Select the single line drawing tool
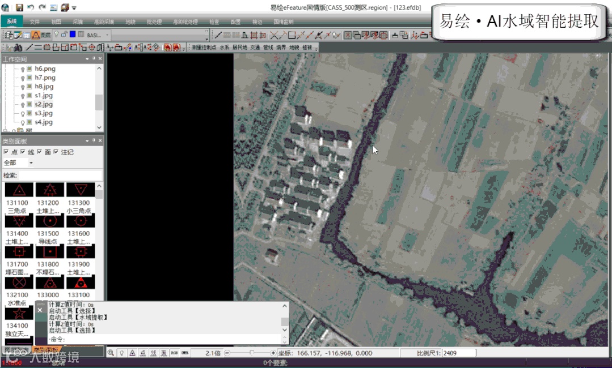Viewport: 612px width, 368px height. point(218,36)
